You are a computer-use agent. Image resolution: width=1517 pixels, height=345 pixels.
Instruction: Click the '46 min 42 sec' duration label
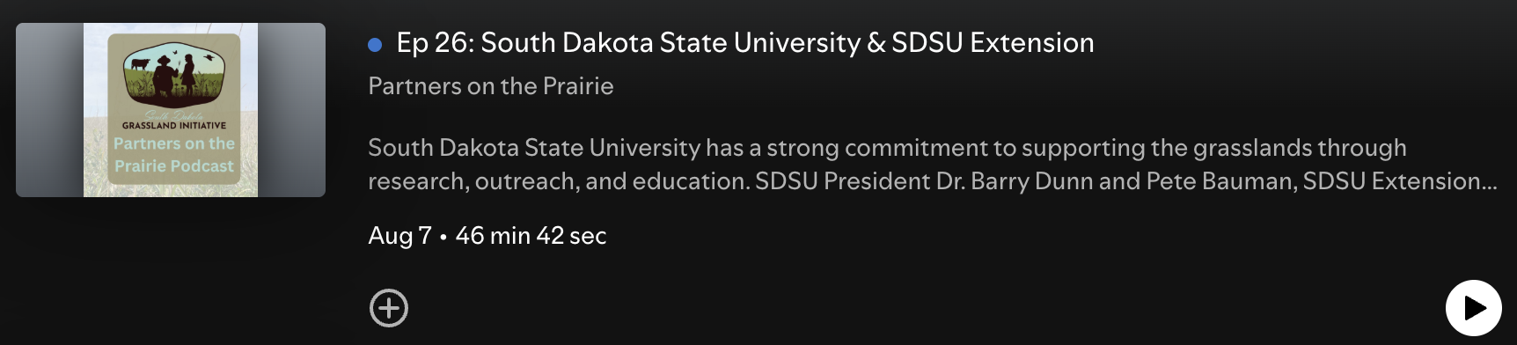coord(531,236)
